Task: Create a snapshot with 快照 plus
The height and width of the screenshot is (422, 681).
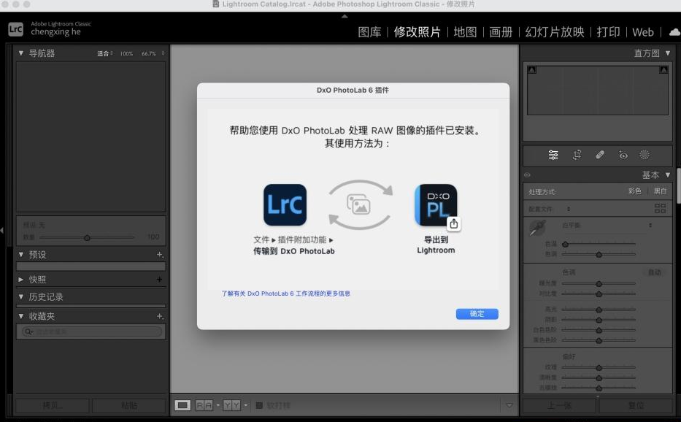Action: (x=159, y=280)
